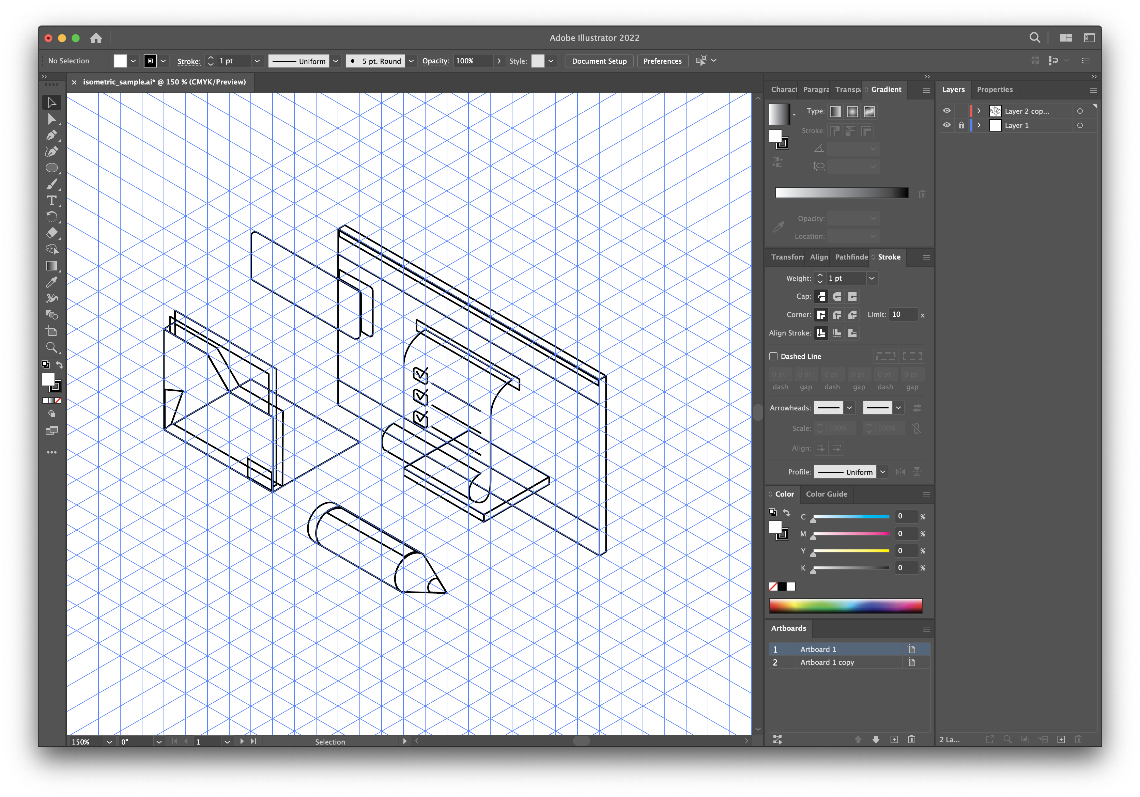Screen dimensions: 1140x797
Task: Click the Opacity label link
Action: coord(435,61)
